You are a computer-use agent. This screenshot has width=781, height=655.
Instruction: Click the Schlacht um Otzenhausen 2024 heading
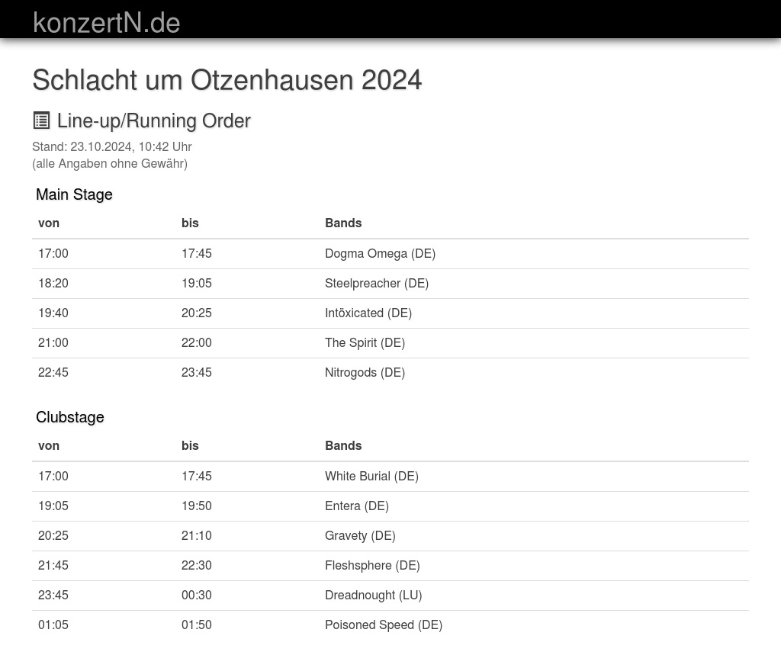pyautogui.click(x=227, y=80)
